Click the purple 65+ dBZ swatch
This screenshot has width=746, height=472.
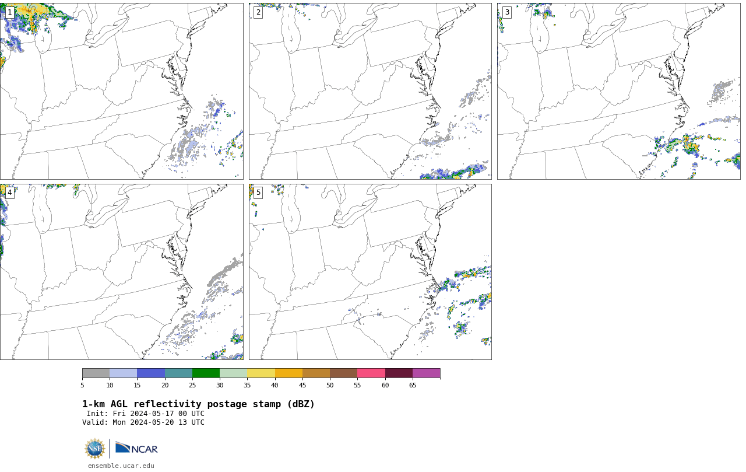426,373
